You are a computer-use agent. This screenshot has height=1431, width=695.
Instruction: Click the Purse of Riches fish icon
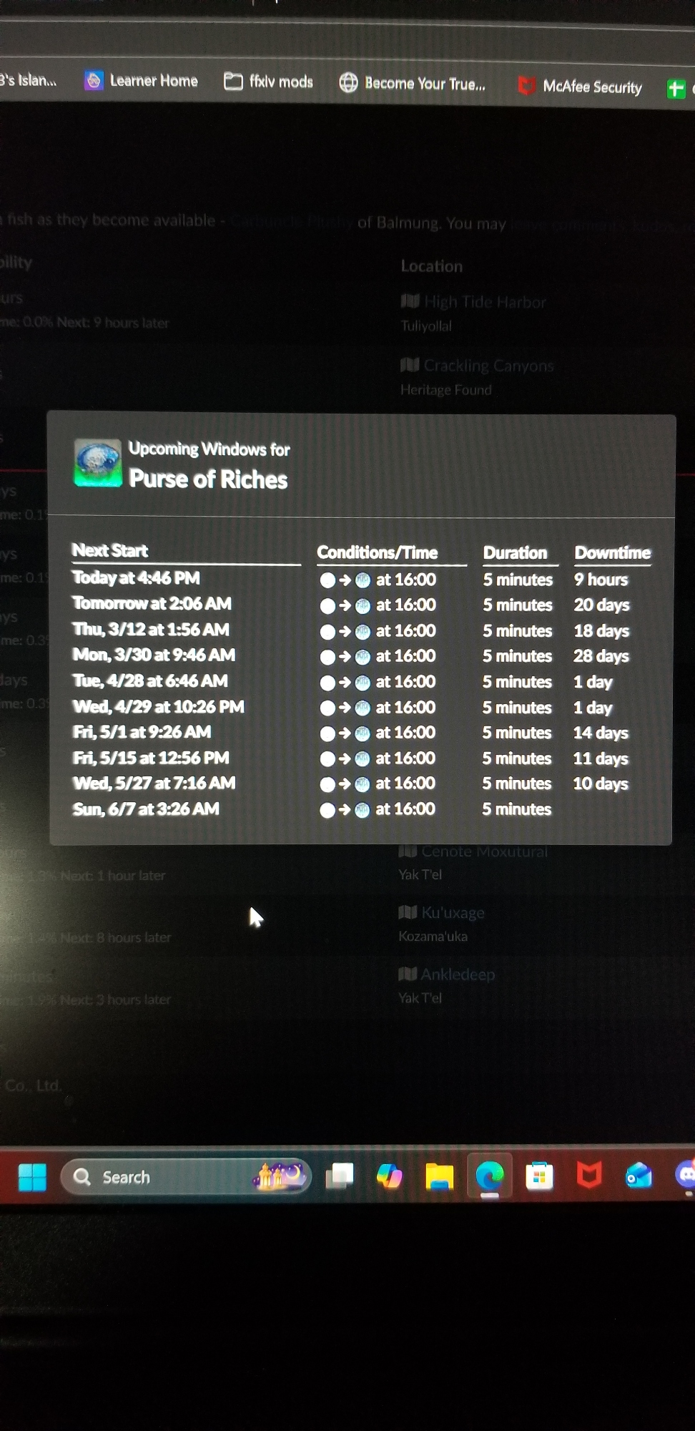click(x=98, y=463)
